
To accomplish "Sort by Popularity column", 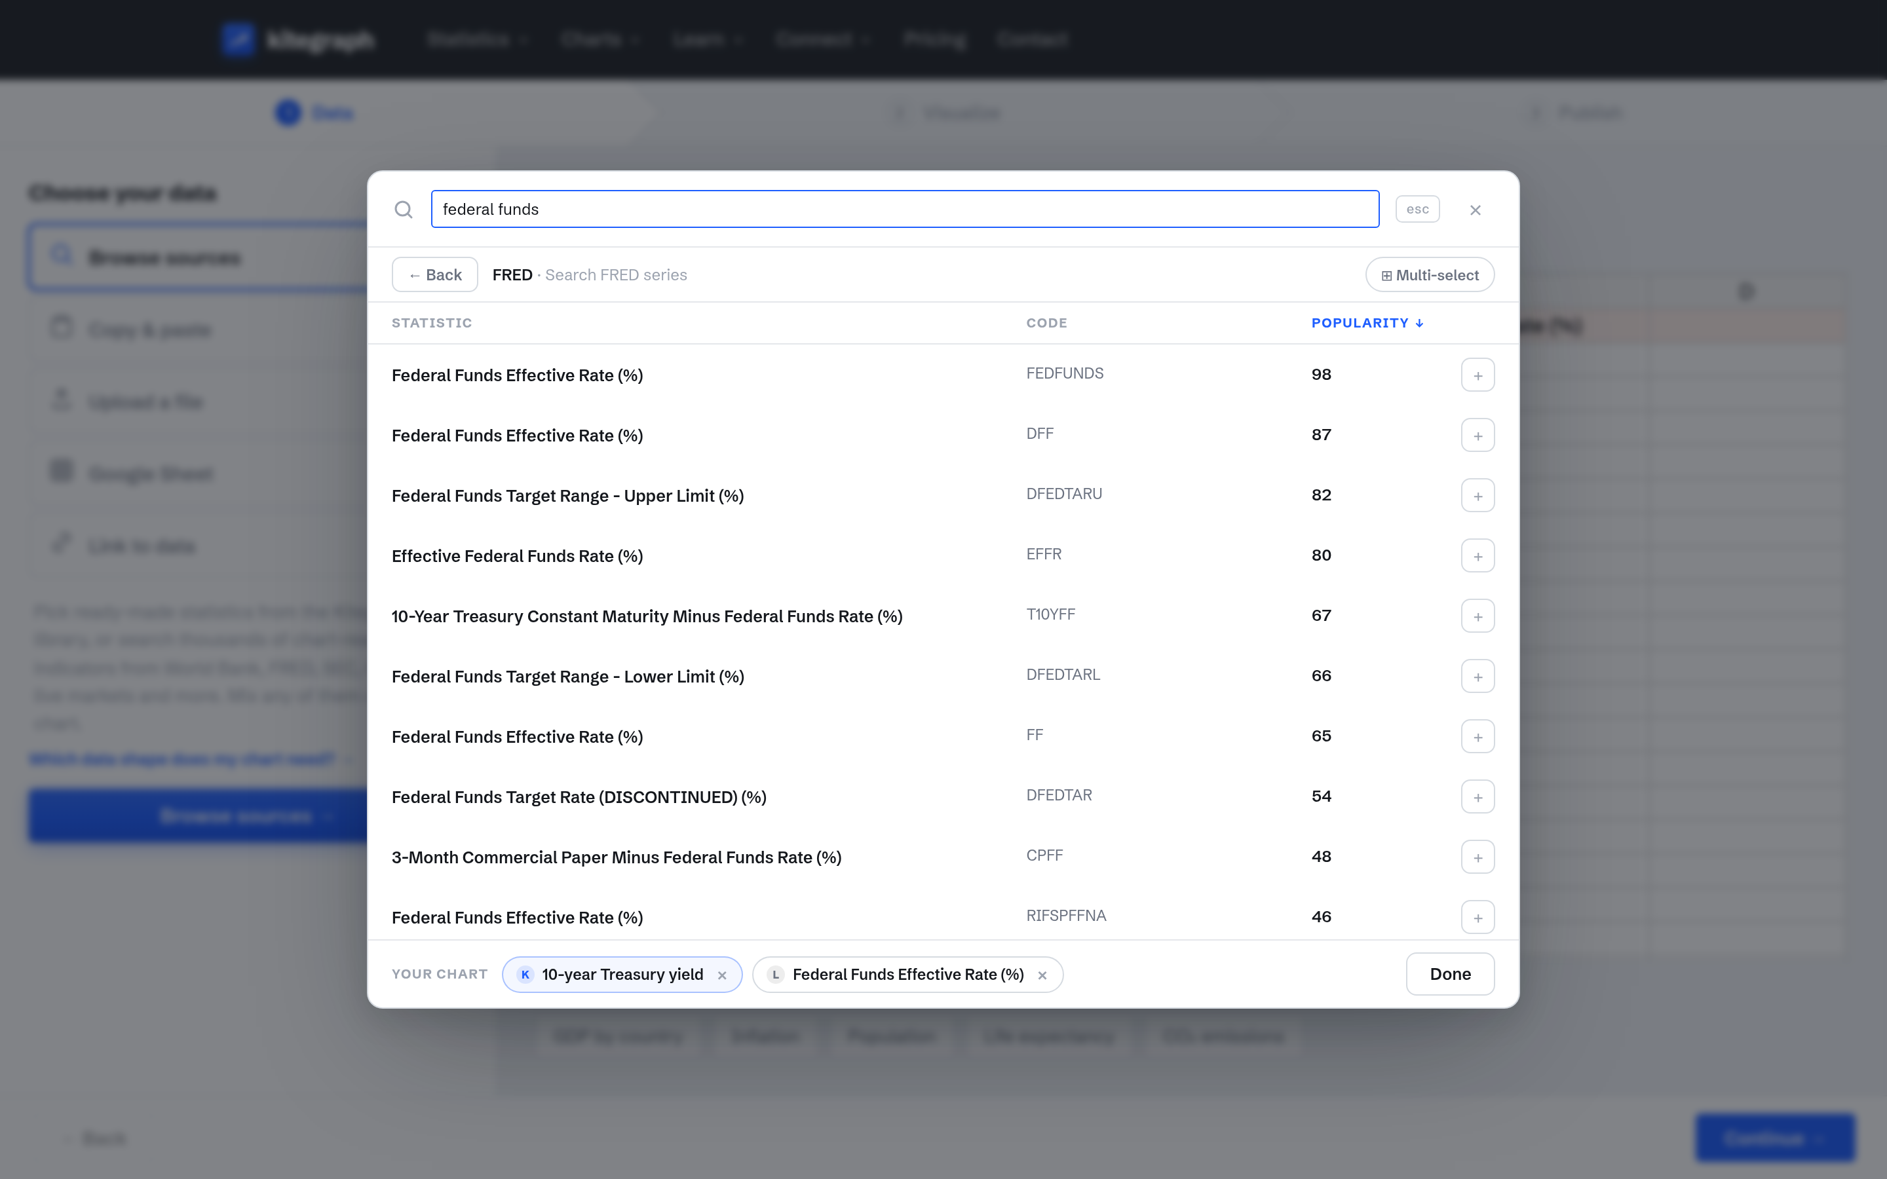I will click(1367, 323).
